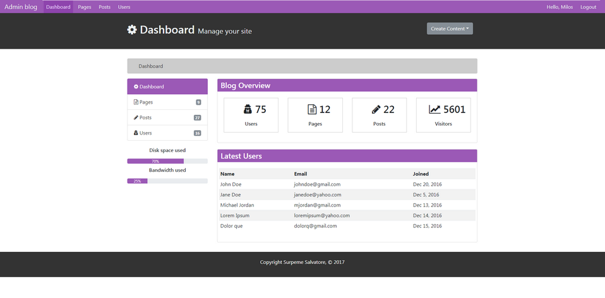The width and height of the screenshot is (605, 298).
Task: Click the Dec 5, 2016 joined date
Action: [426, 194]
